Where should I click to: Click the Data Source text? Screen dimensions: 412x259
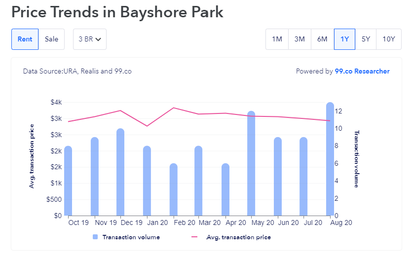tap(77, 71)
